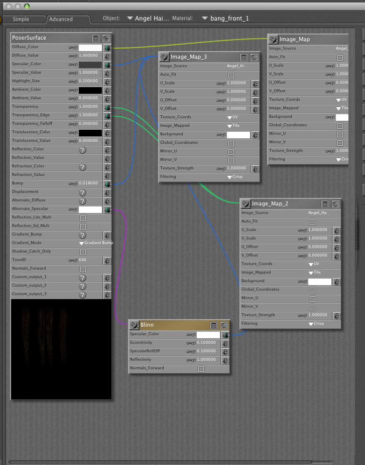Screen dimensions: 365x465
Task: Click Blinn Eccentricity plug icon
Action: coord(225,343)
